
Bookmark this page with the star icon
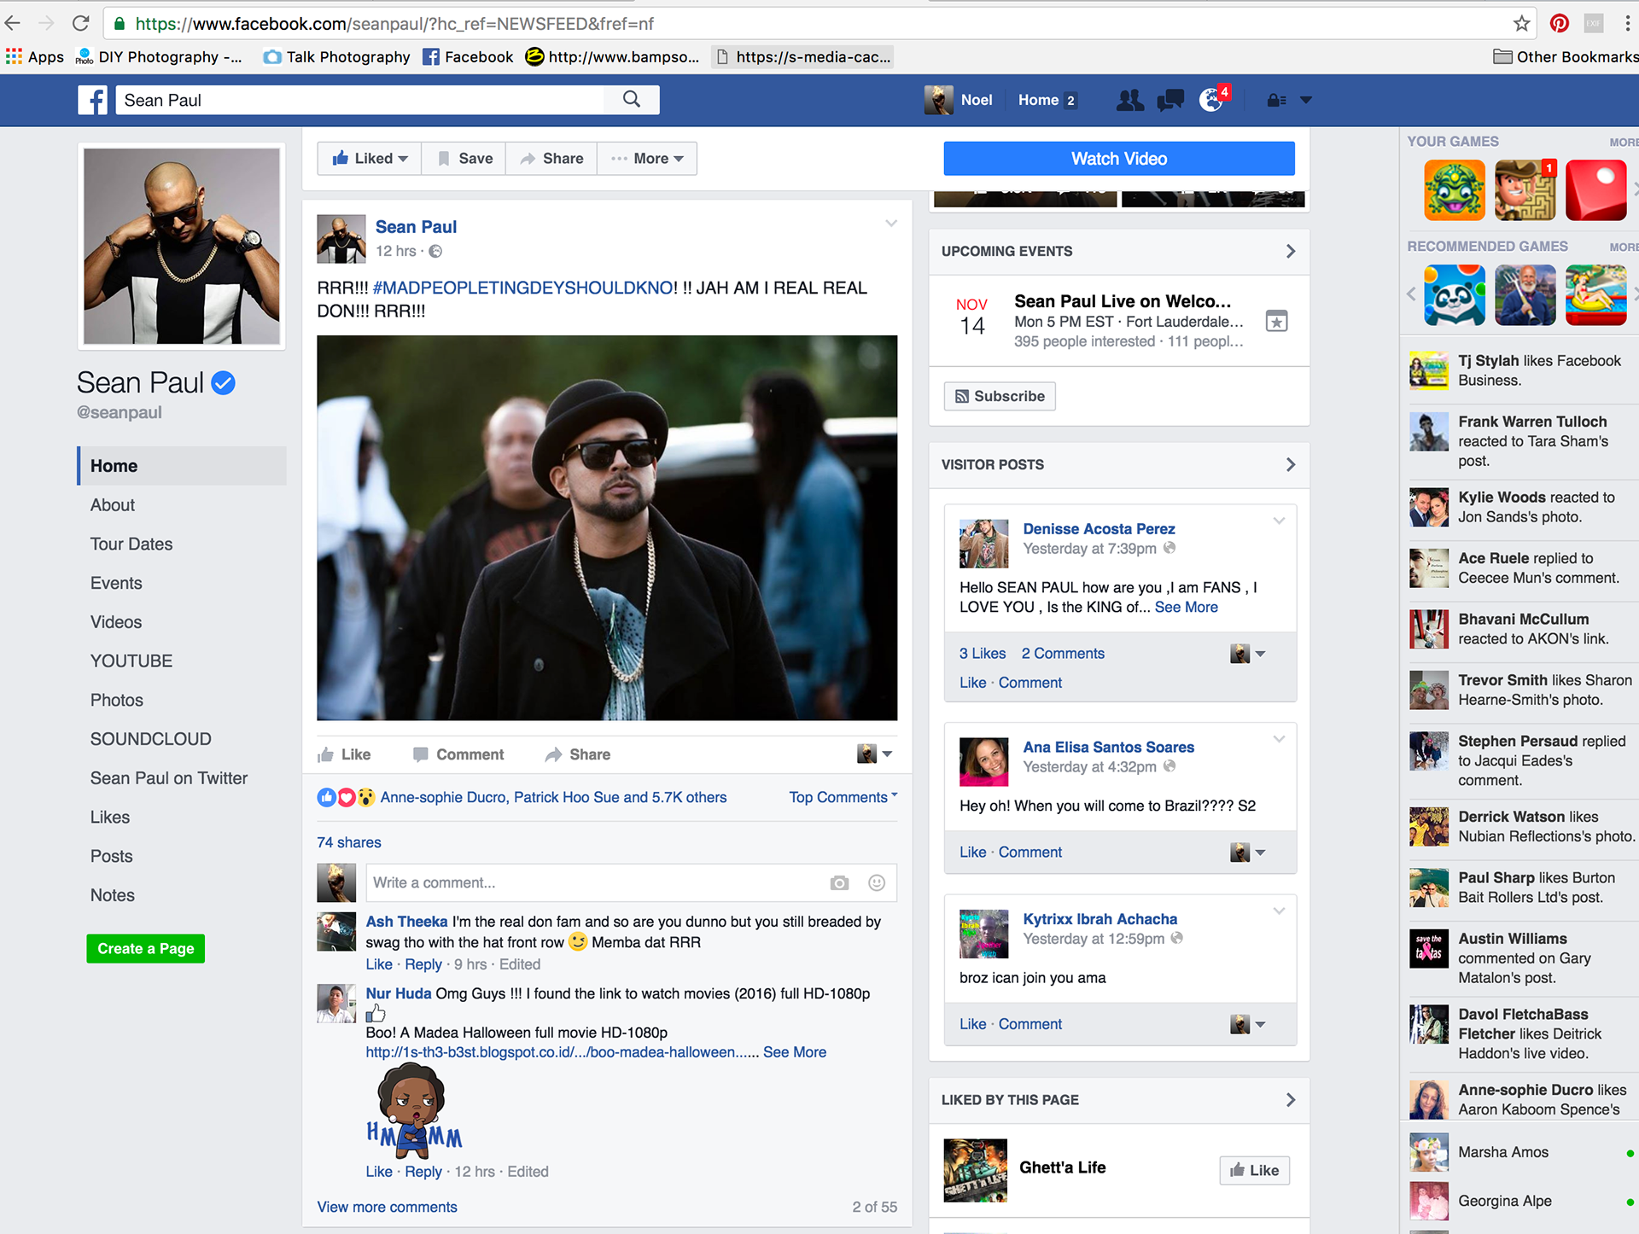1521,24
